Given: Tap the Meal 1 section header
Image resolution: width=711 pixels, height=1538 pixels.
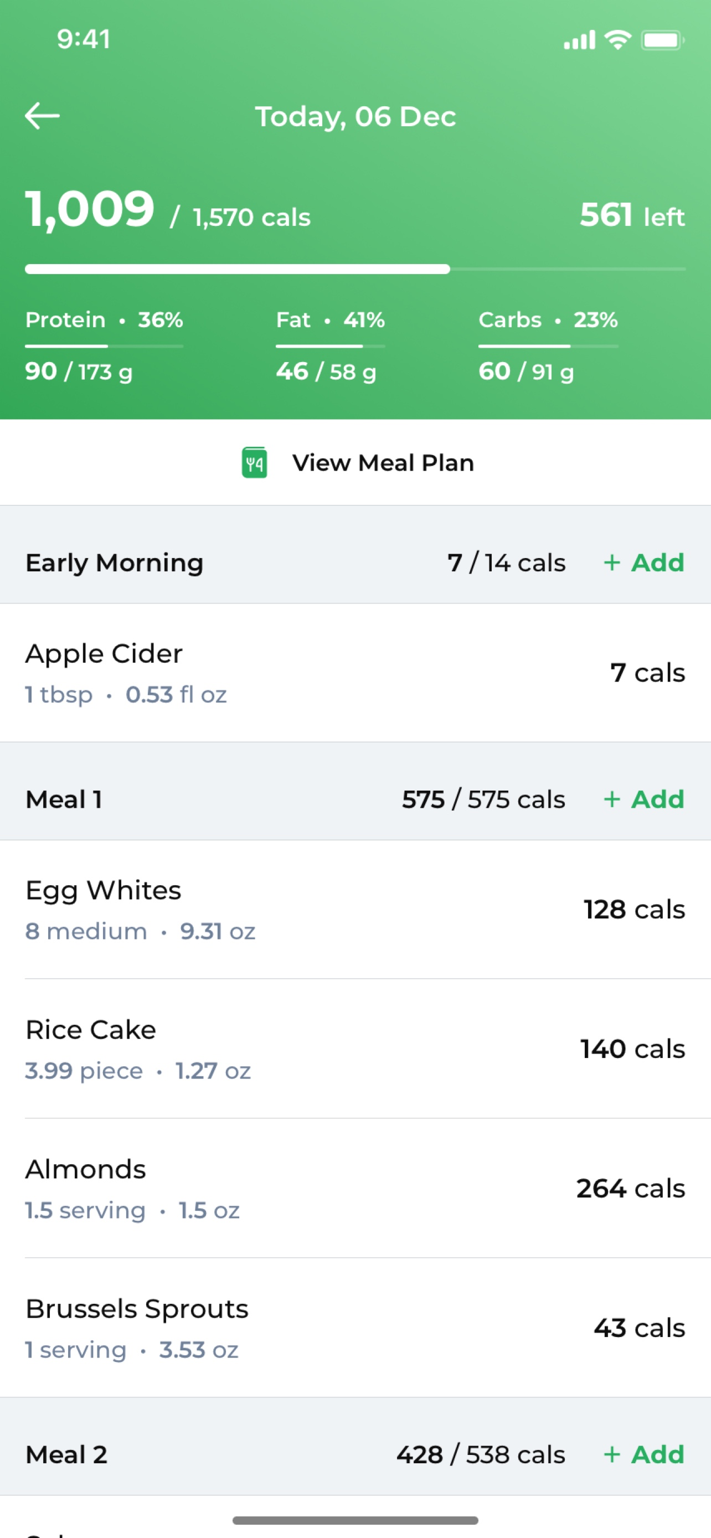Looking at the screenshot, I should [x=355, y=799].
